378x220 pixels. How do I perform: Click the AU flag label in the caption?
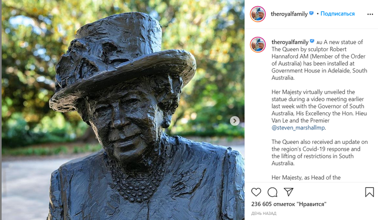(x=319, y=42)
